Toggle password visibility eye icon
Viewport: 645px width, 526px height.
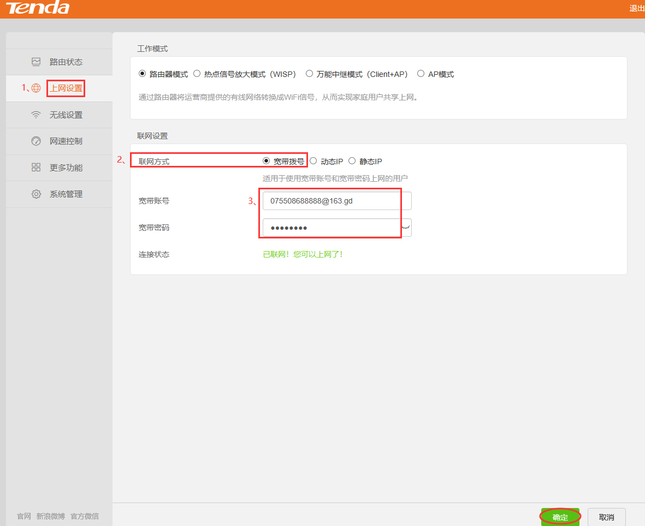pos(406,228)
